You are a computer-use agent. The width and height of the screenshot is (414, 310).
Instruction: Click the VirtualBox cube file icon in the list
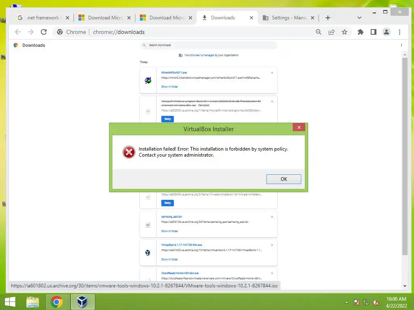148,253
